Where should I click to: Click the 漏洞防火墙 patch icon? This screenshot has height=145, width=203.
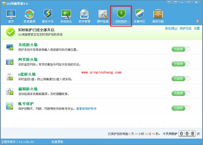(10, 91)
